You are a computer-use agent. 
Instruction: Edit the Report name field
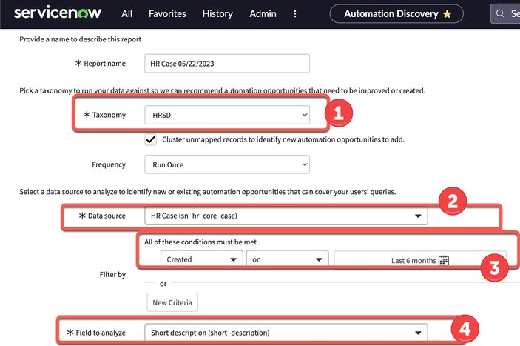point(227,64)
